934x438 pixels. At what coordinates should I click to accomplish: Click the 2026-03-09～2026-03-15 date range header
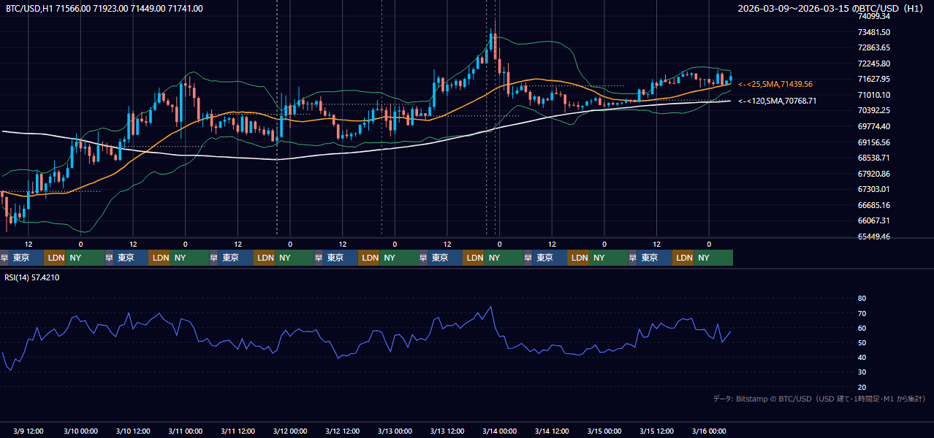pos(831,9)
